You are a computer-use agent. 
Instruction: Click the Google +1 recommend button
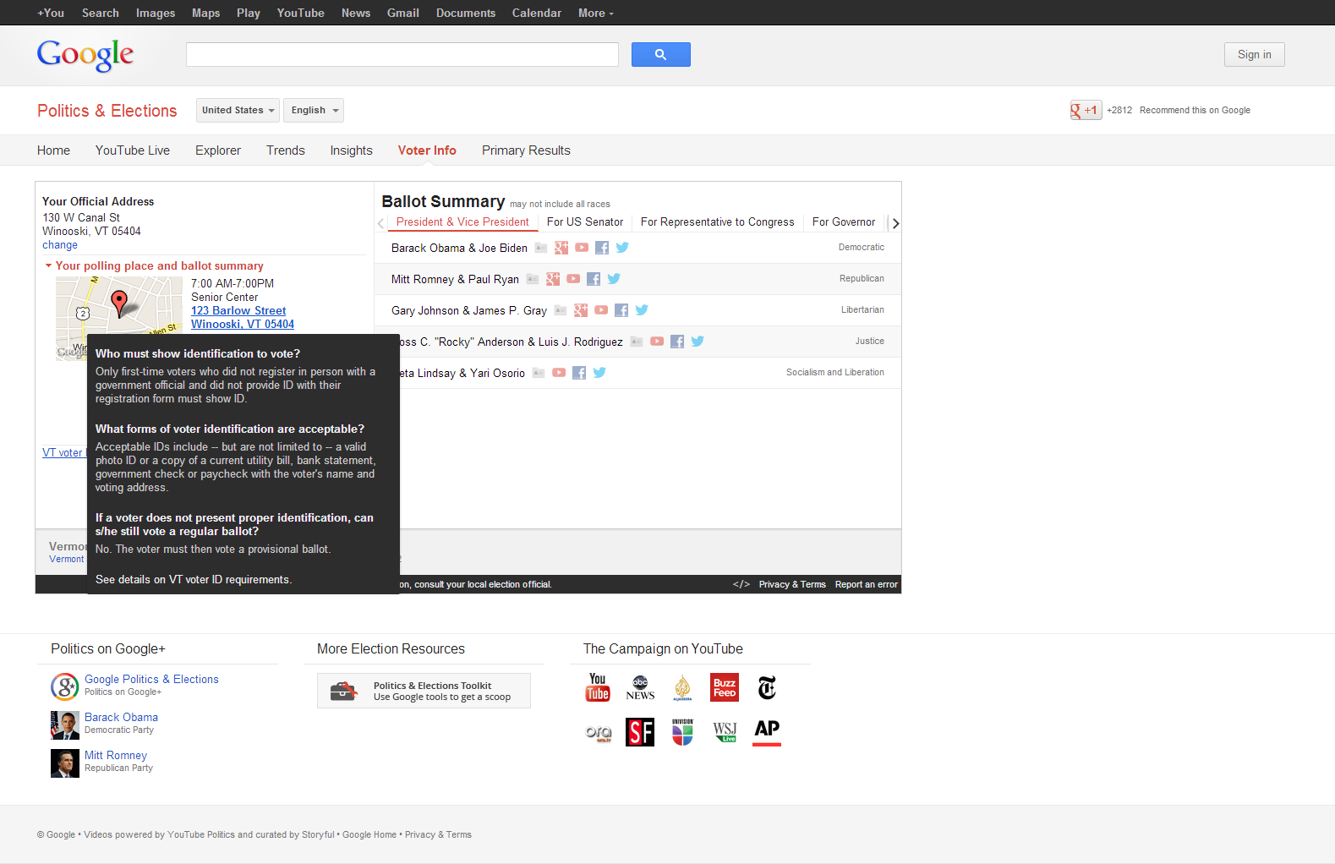(x=1086, y=110)
